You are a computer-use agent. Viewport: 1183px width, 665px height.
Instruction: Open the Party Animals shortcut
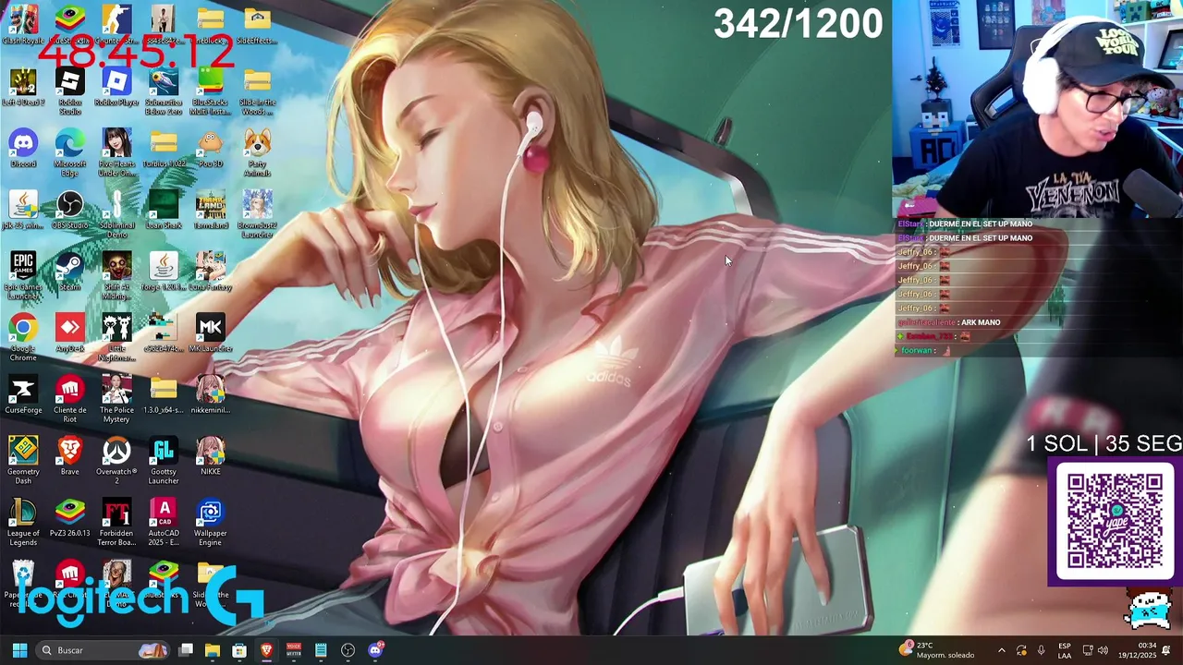257,152
